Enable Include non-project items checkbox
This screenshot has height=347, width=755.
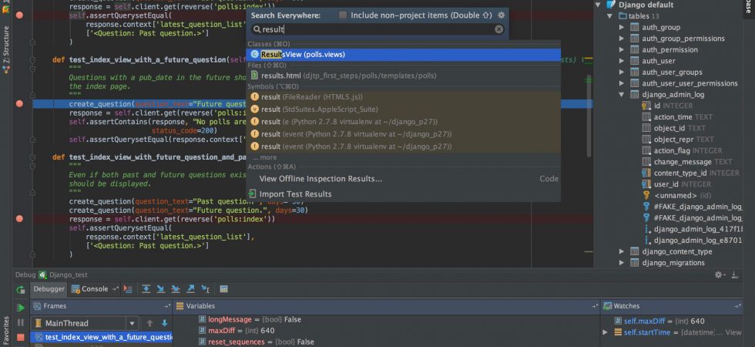[342, 15]
